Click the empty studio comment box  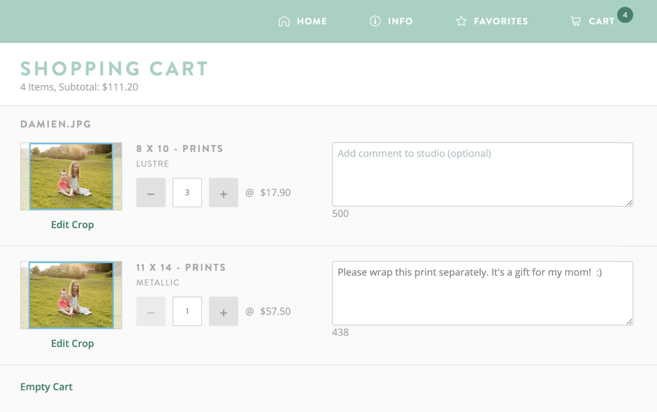482,174
